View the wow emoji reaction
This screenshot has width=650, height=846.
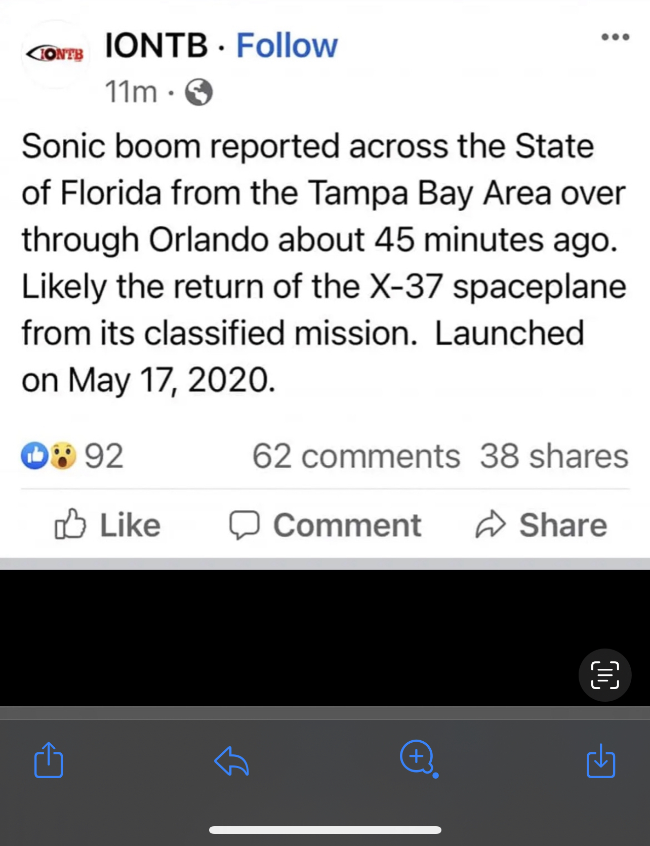[63, 456]
